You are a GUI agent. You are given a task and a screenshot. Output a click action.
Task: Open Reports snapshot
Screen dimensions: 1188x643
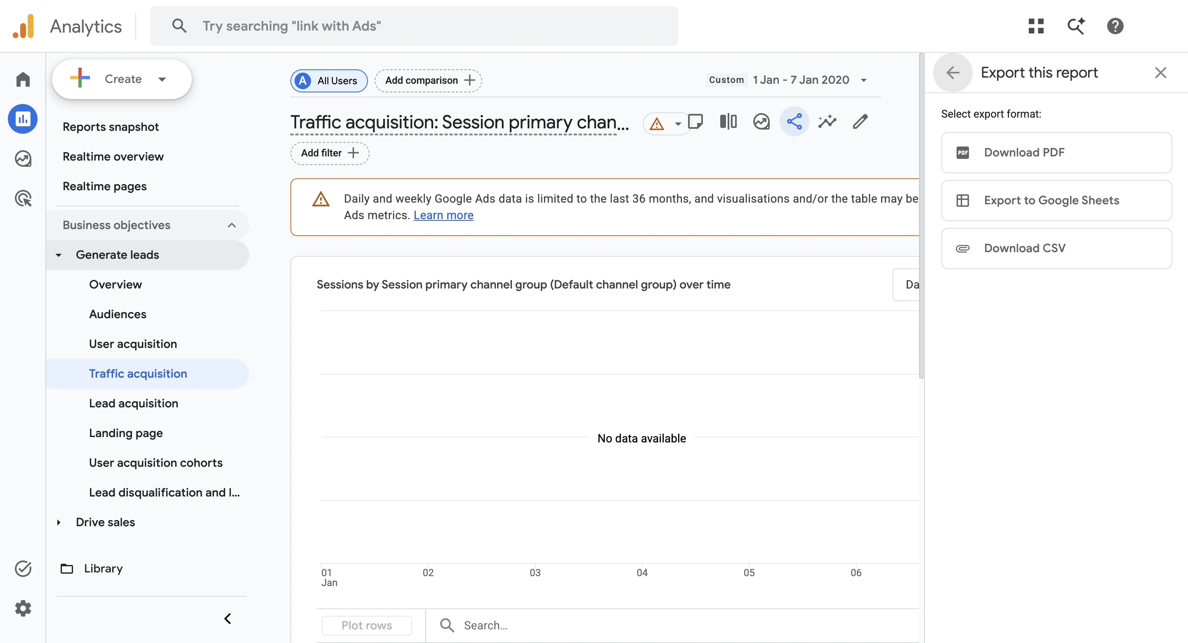[111, 127]
